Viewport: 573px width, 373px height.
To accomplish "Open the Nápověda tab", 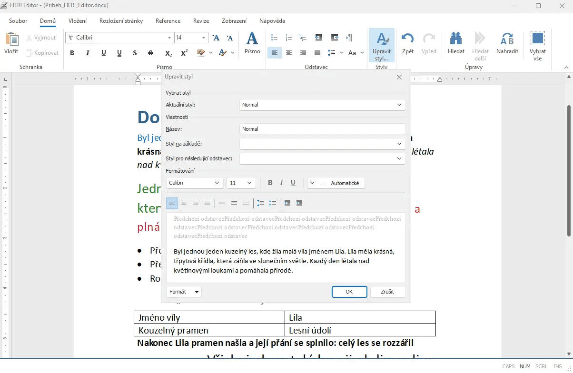I will [272, 21].
